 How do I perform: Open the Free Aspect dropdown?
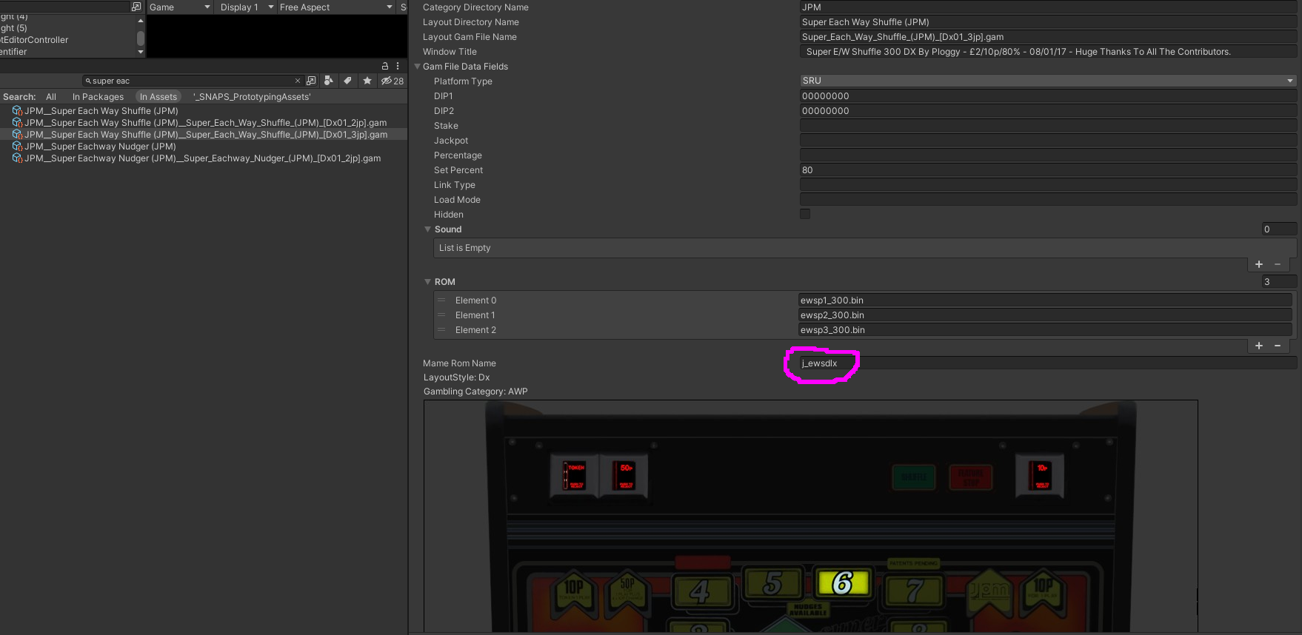tap(335, 7)
